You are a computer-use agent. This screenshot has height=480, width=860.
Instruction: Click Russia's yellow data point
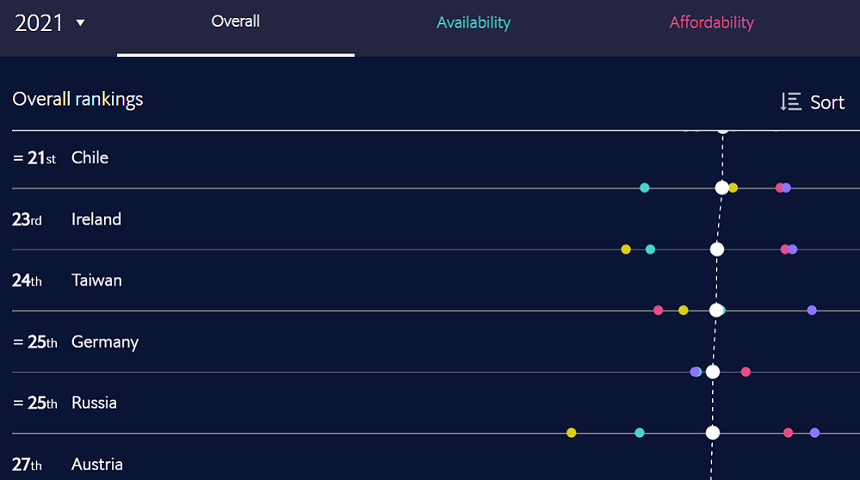[572, 433]
